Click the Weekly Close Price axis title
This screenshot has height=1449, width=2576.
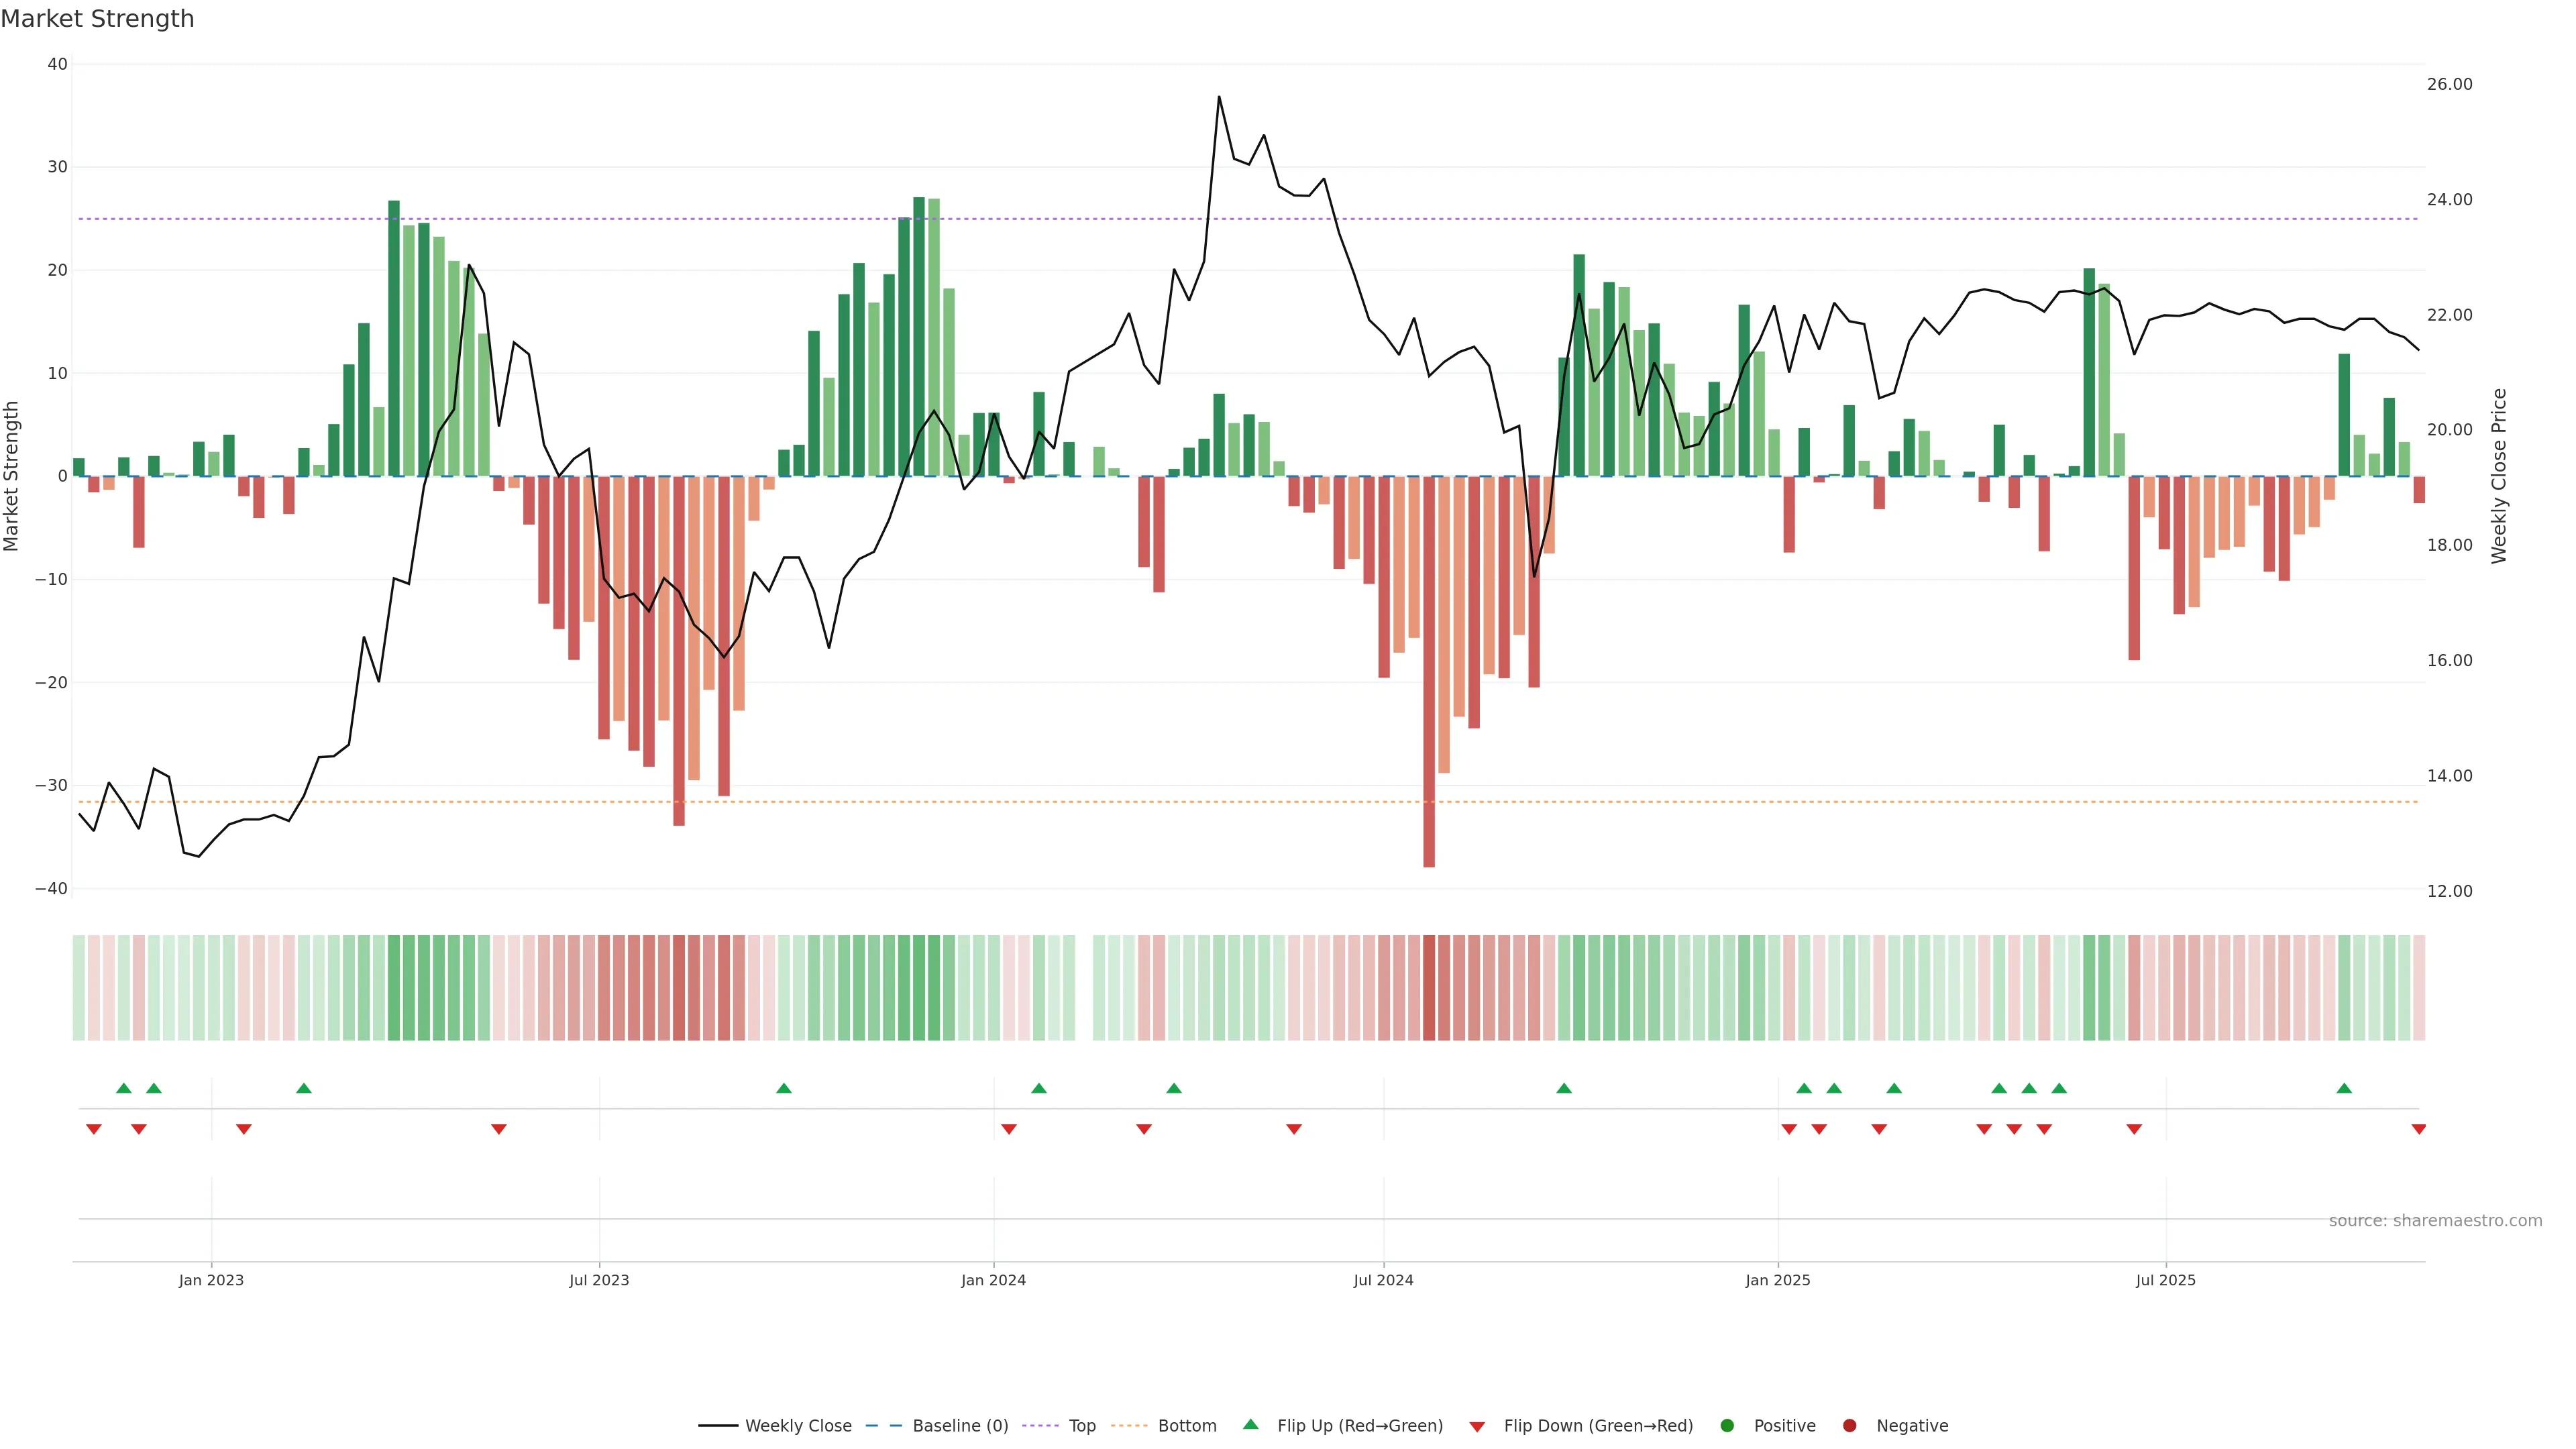click(2499, 476)
